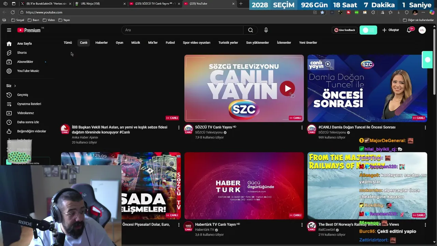The width and height of the screenshot is (437, 246).
Task: Open the SÖZCÜ Televizyonu Canlı Yayın thumbnail
Action: 244,88
